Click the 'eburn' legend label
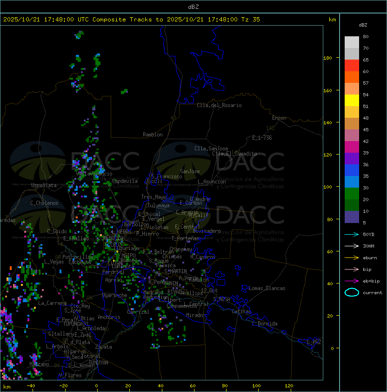Image resolution: width=387 pixels, height=392 pixels. pos(370,258)
